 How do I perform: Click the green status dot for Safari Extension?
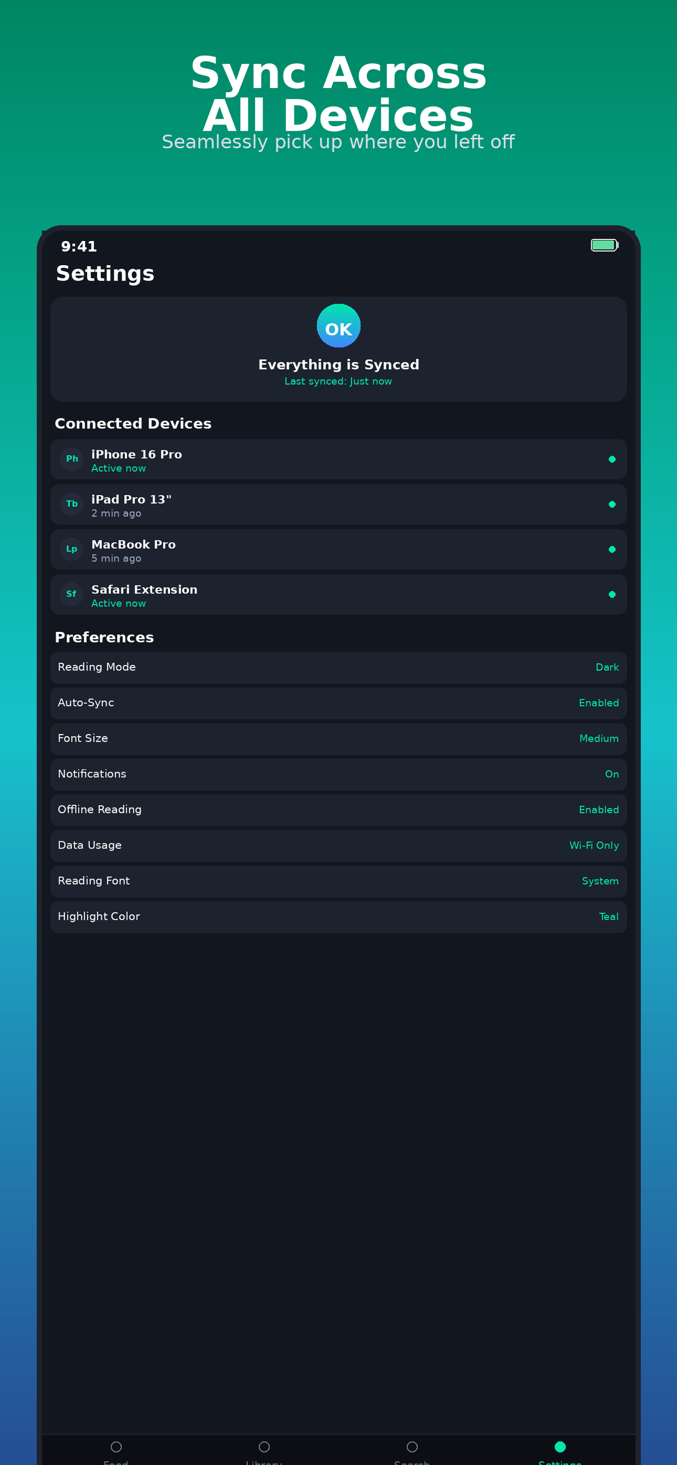pos(612,594)
